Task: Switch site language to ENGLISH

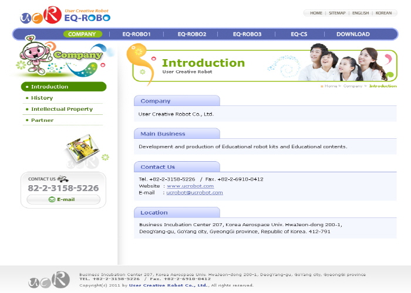Action: pos(361,13)
